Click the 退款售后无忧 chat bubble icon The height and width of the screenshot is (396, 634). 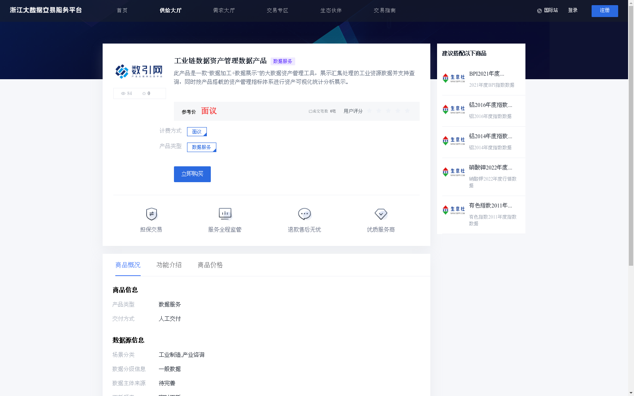tap(304, 214)
